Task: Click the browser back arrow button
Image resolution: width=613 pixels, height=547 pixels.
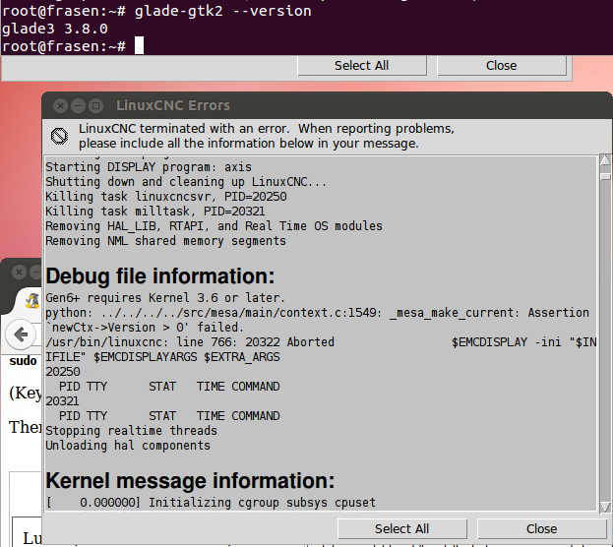Action: (x=21, y=334)
